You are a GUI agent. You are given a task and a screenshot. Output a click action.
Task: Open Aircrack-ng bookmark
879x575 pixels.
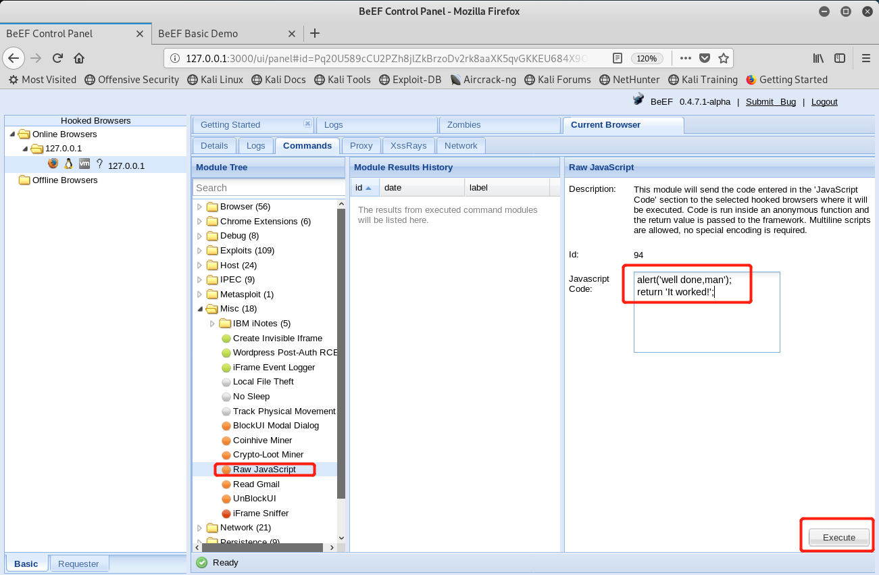click(483, 80)
